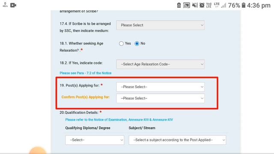Open the Qualifying Diploma/Degree Select dropdown
274x154 pixels.
point(95,140)
